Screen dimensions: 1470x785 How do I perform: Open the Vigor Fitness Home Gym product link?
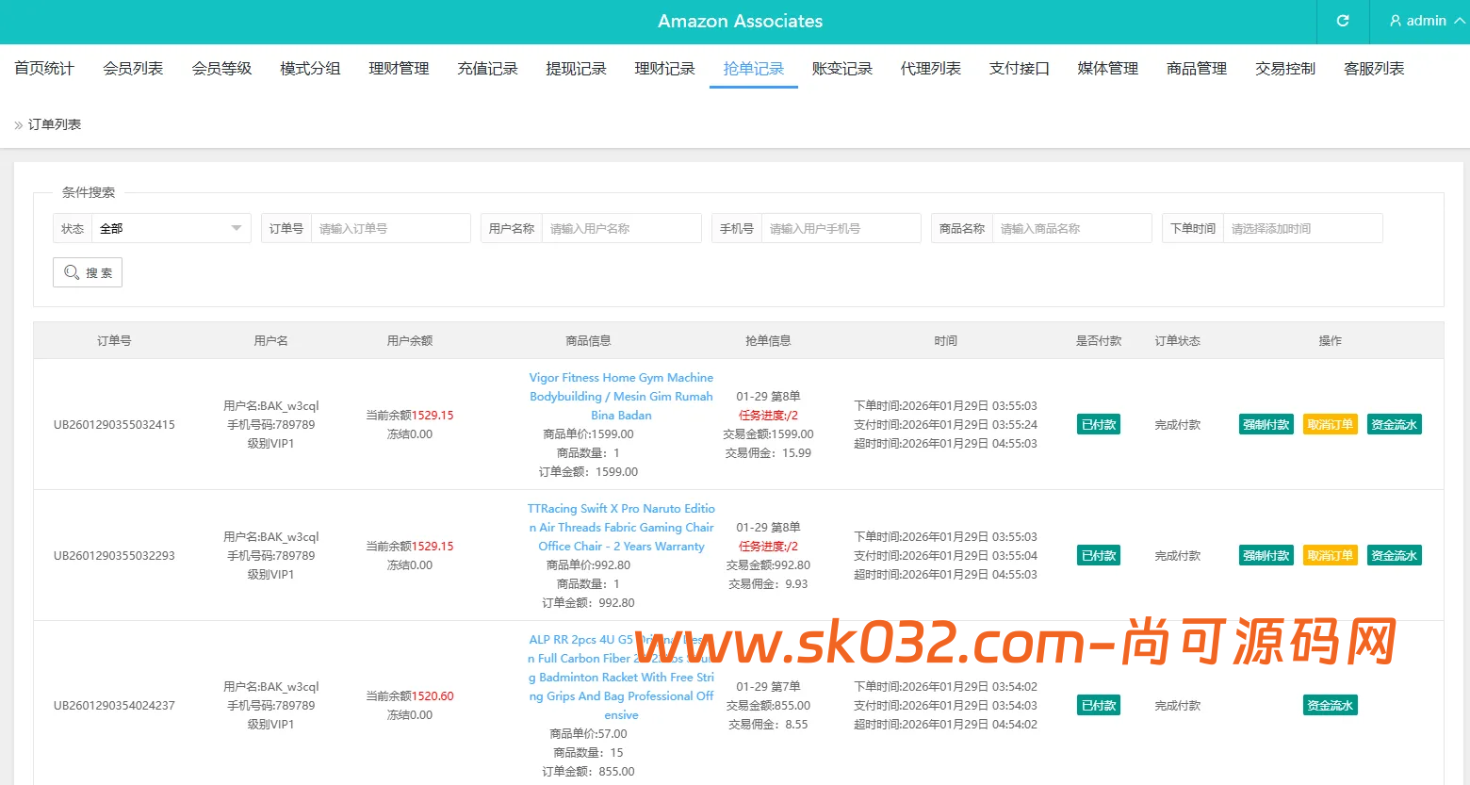[x=621, y=396]
